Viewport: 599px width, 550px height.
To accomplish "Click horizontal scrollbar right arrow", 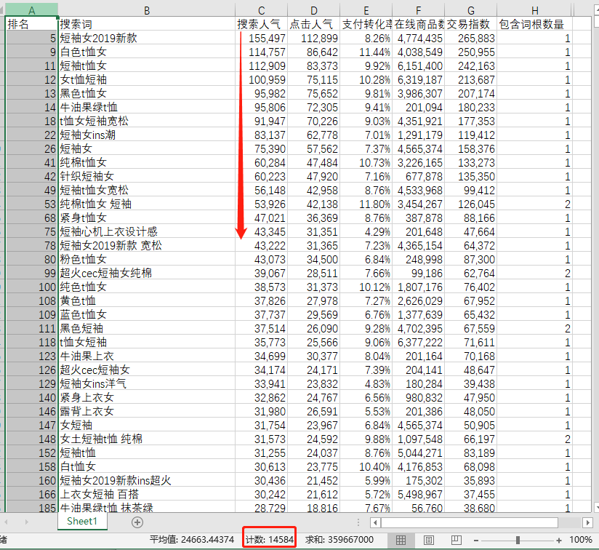I will click(x=587, y=522).
